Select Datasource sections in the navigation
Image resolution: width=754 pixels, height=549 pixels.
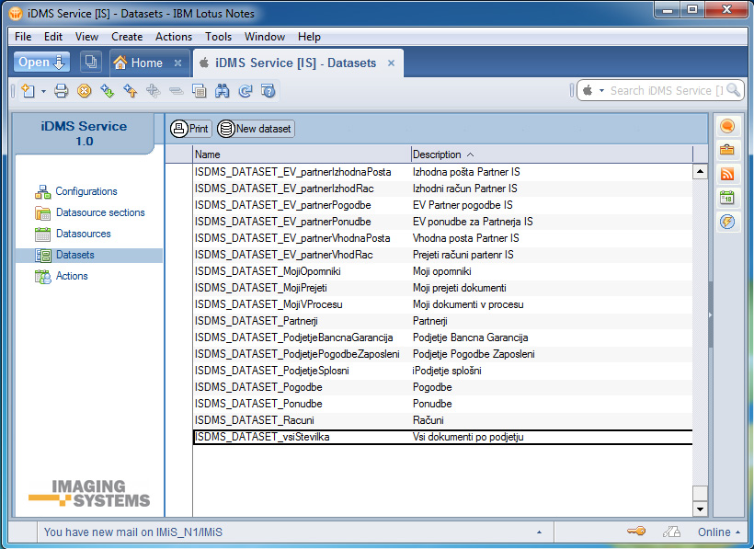tap(99, 212)
